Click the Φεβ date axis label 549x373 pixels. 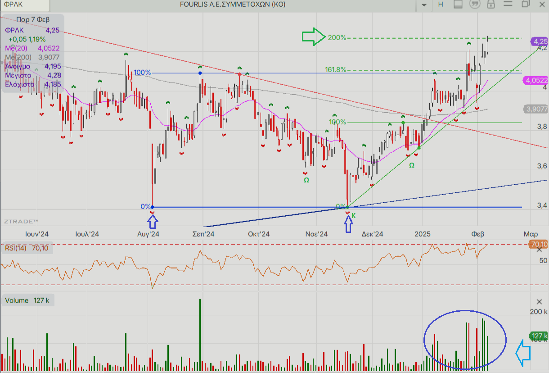pos(477,234)
